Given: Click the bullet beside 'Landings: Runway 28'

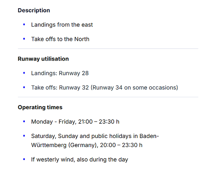Looking at the screenshot, I should [24, 73].
